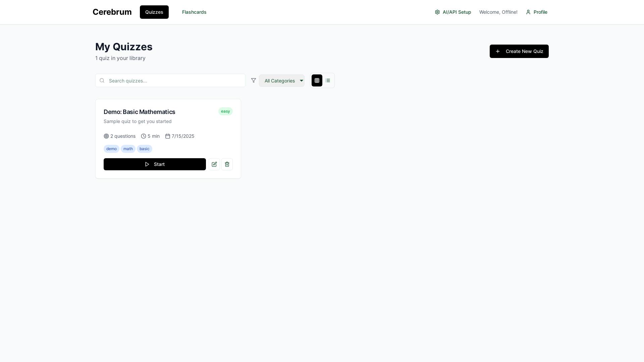Click Sample quiz to get you started

138,121
